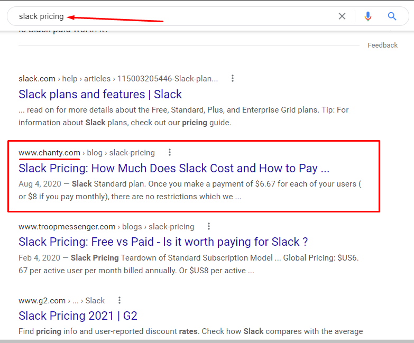Image resolution: width=414 pixels, height=343 pixels.
Task: Click snippet text 'Find pricing info and user-reported discount rates'
Action: pos(108,331)
